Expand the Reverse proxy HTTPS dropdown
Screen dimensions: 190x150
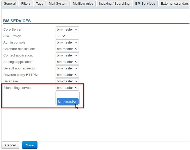(67, 75)
